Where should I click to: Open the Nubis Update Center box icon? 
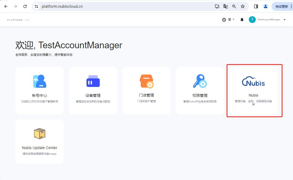40,134
